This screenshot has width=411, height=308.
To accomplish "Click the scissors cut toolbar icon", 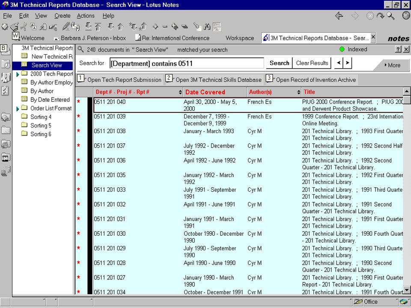I will pos(24,27).
